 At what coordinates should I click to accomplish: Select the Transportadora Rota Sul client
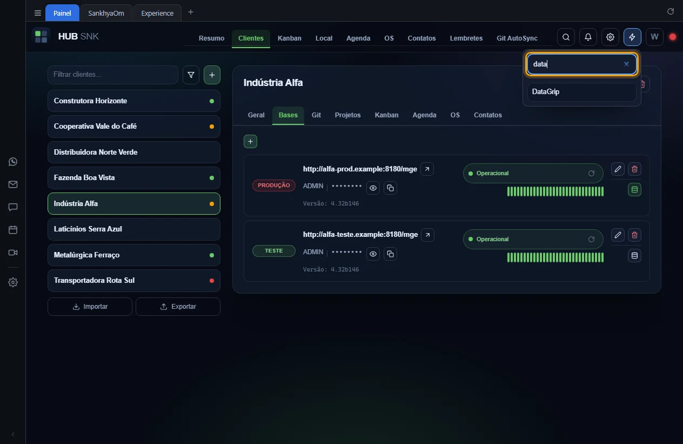pyautogui.click(x=134, y=281)
